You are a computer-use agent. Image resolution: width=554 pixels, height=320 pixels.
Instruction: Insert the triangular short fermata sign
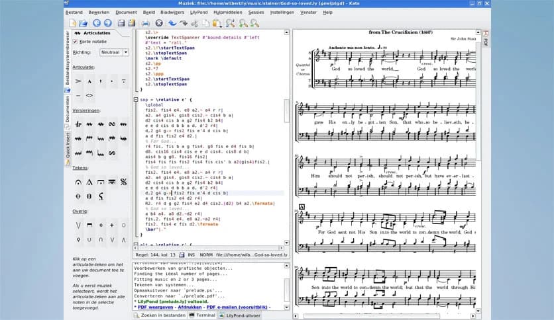[89, 182]
